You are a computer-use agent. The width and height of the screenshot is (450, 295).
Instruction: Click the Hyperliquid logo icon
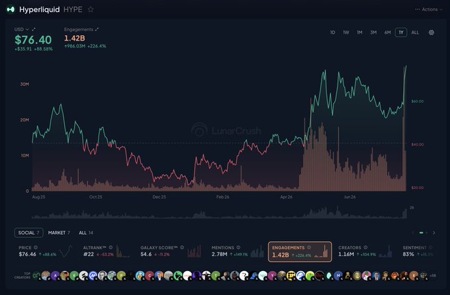(11, 9)
